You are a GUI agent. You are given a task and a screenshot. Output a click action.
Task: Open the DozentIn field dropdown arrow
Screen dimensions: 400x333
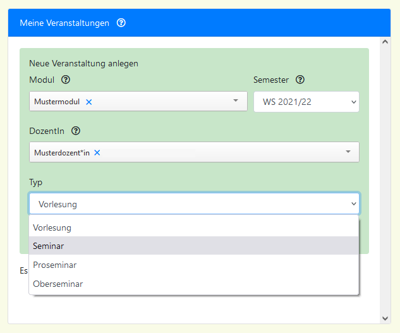[348, 152]
